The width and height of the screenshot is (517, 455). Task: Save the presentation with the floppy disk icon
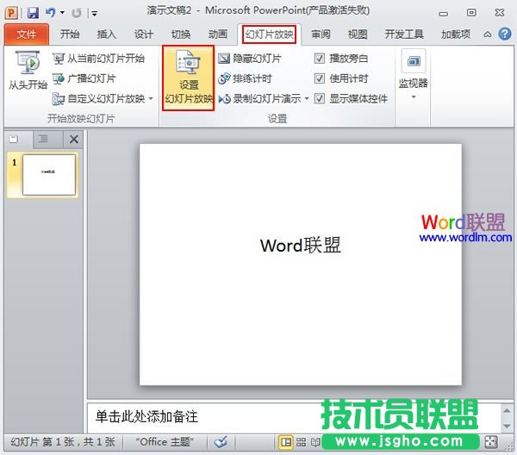(33, 13)
